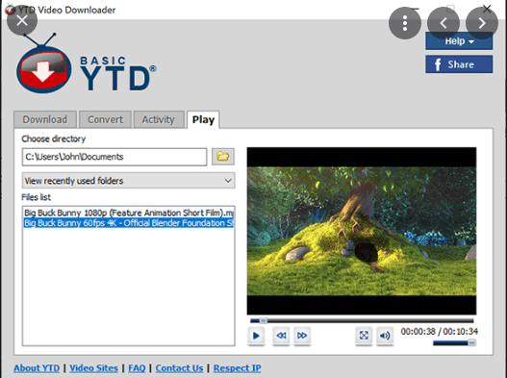Open the Video Sites link

[x=93, y=368]
